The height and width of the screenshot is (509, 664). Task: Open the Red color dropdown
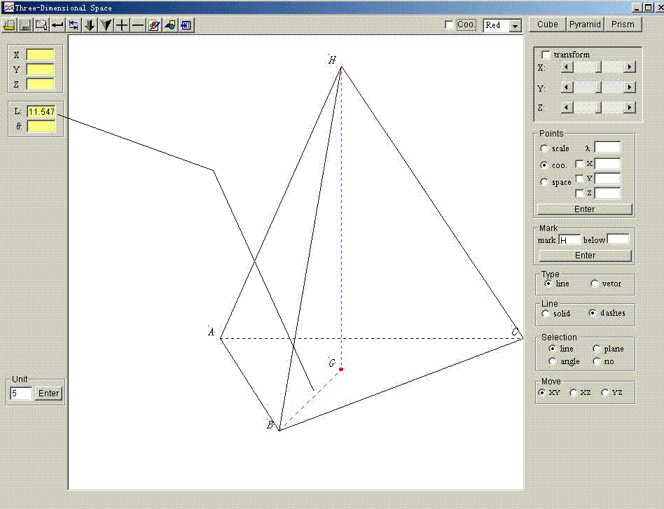[515, 26]
